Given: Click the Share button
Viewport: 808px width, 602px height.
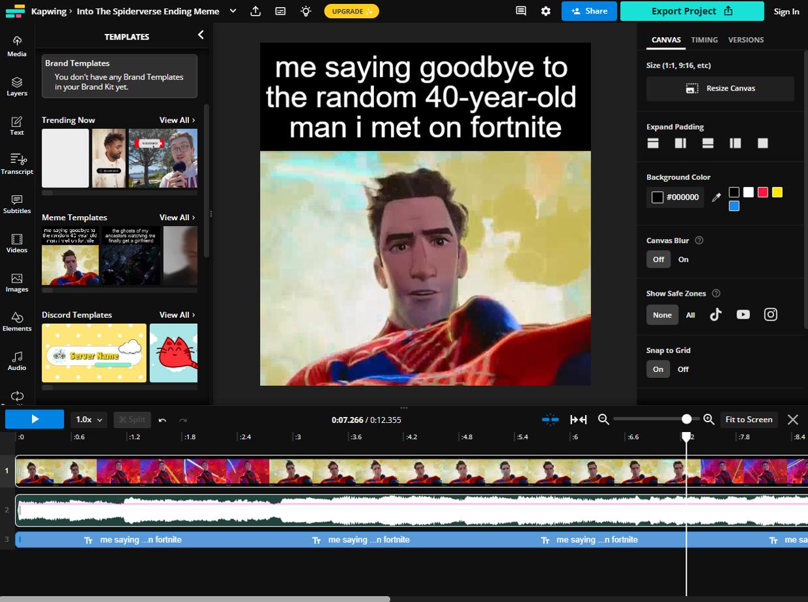Looking at the screenshot, I should 589,11.
